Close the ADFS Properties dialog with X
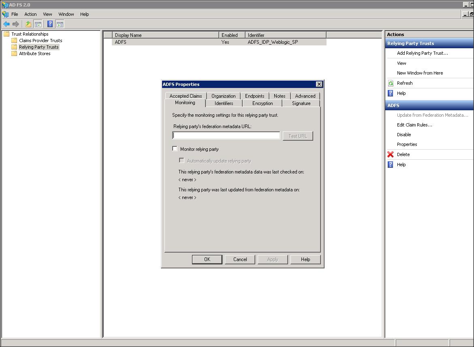Viewport: 474px width, 347px height. point(319,84)
